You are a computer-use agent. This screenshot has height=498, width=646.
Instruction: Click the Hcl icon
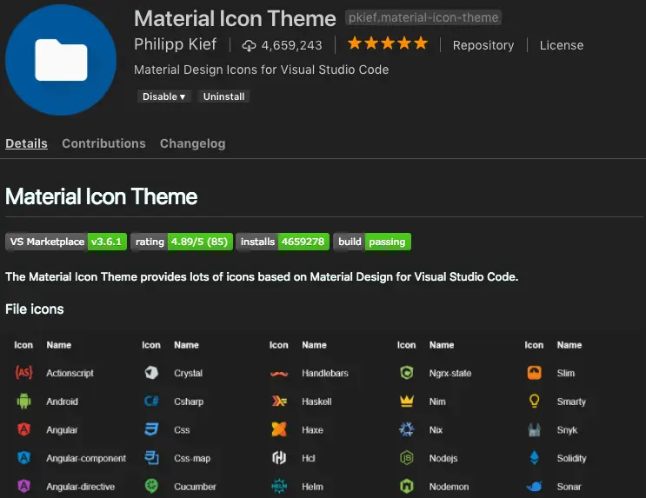(279, 458)
